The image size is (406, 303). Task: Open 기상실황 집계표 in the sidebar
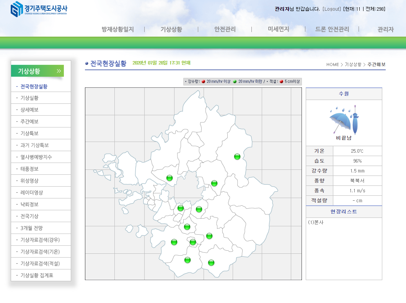click(37, 275)
